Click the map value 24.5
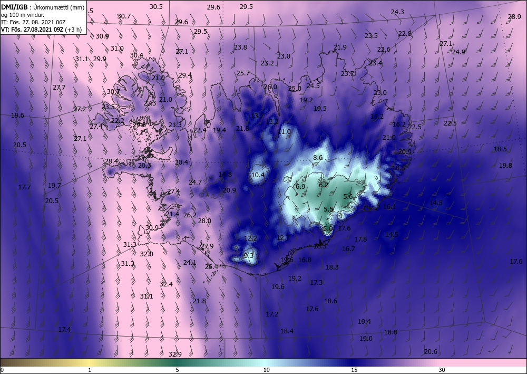The height and width of the screenshot is (374, 527). pyautogui.click(x=313, y=86)
